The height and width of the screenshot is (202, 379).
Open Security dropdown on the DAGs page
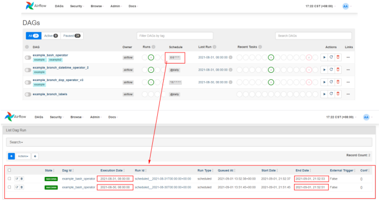[77, 6]
